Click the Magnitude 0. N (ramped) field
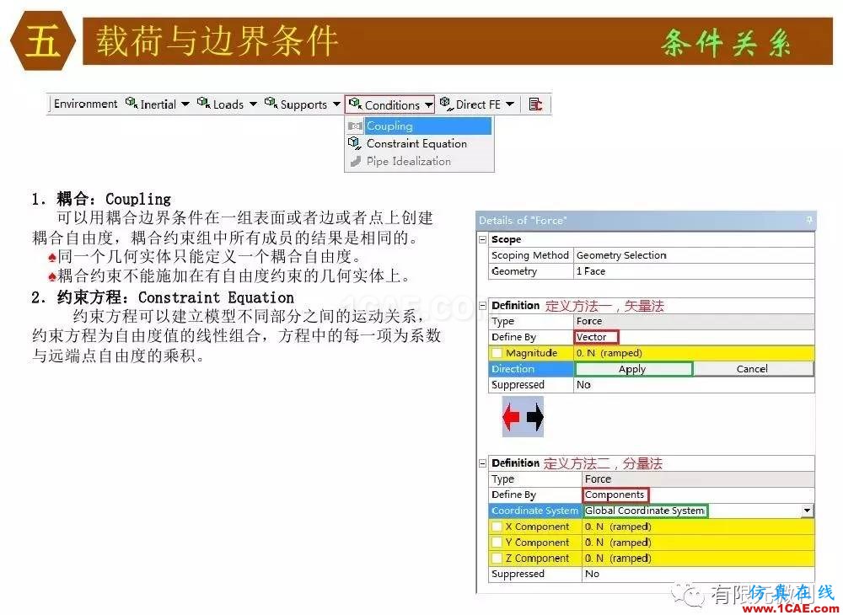 694,353
